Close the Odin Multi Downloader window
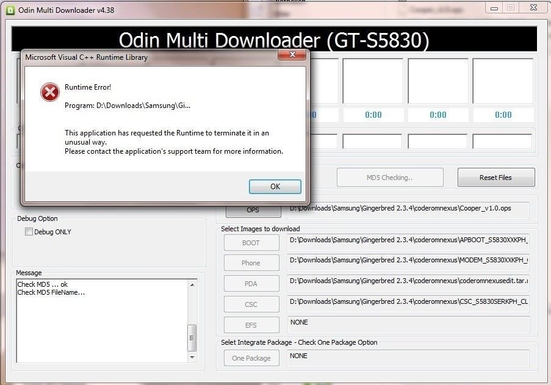 pyautogui.click(x=533, y=8)
